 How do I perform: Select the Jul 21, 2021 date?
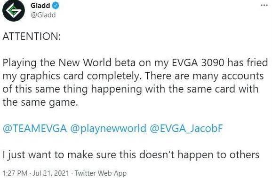pyautogui.click(x=51, y=173)
